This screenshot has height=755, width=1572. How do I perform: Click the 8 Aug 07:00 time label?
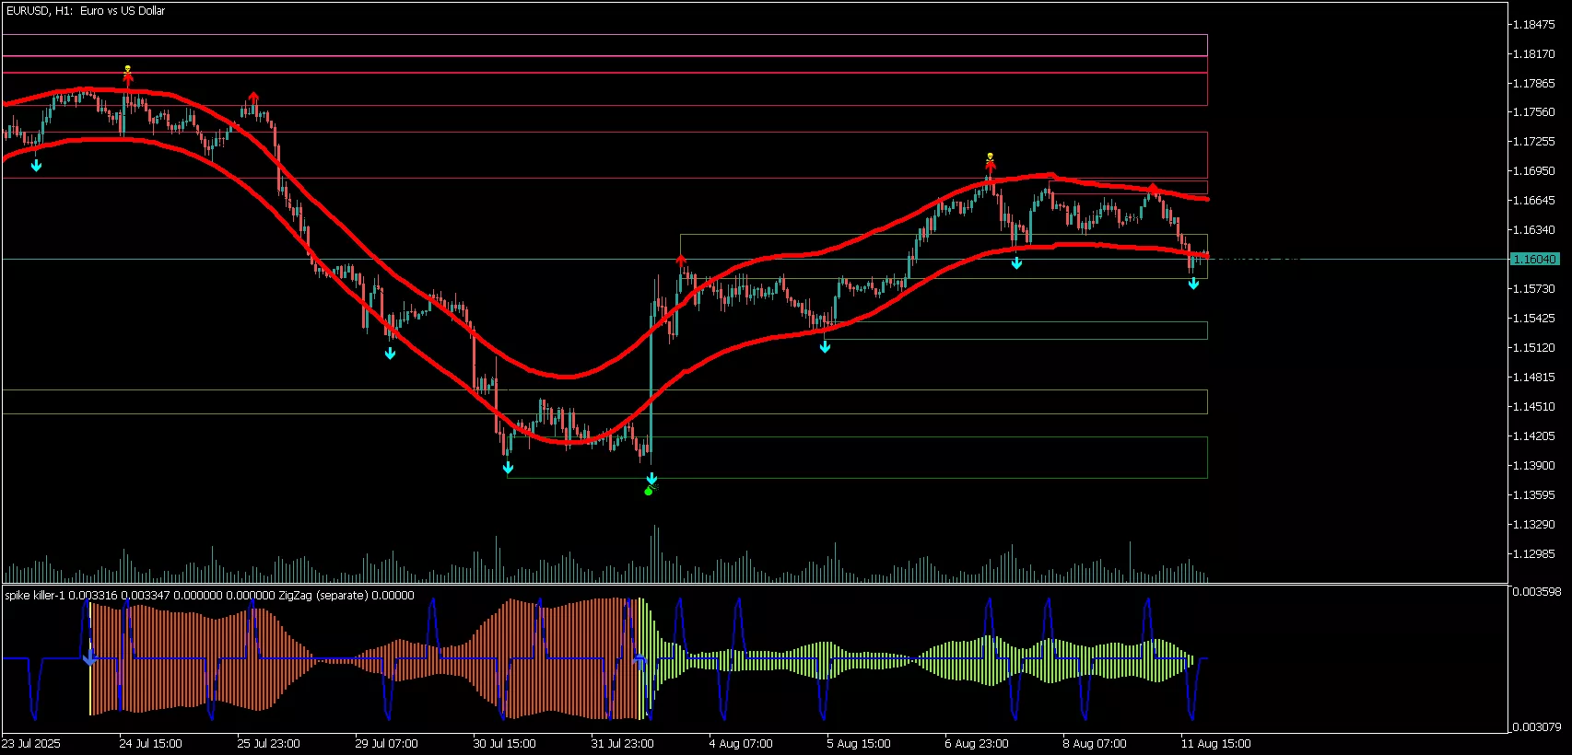(x=1095, y=744)
